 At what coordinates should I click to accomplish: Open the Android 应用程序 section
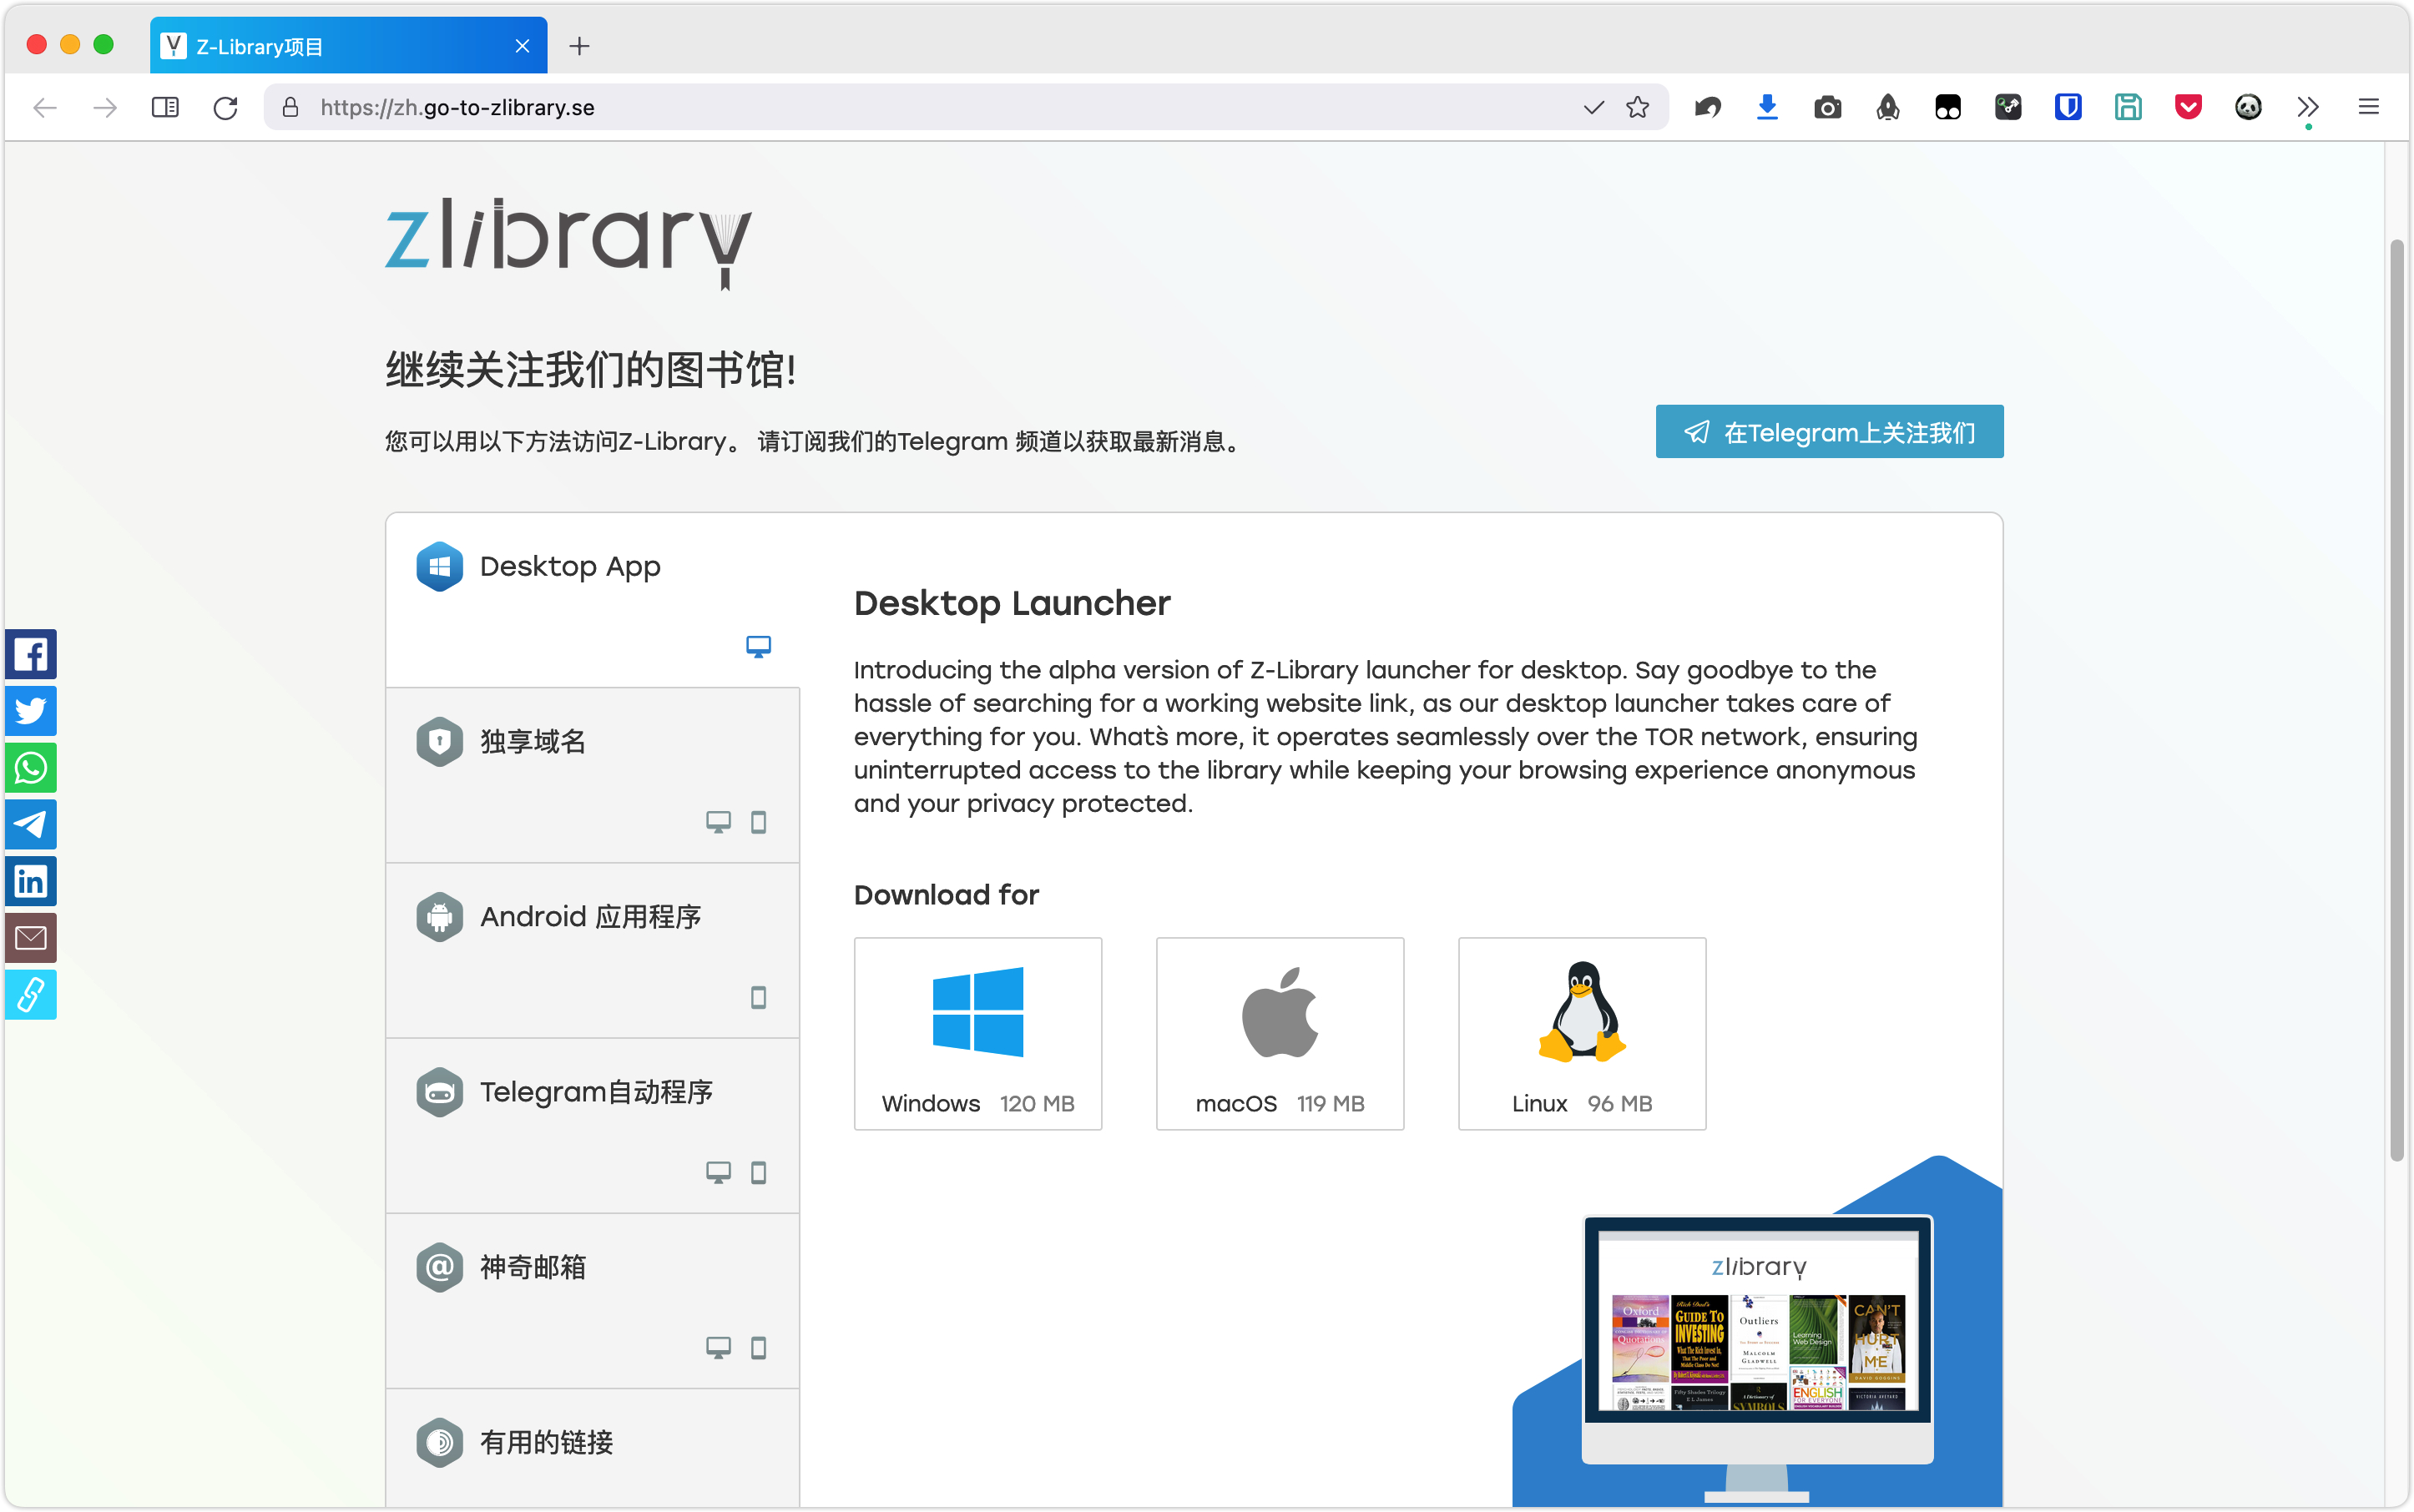point(593,916)
